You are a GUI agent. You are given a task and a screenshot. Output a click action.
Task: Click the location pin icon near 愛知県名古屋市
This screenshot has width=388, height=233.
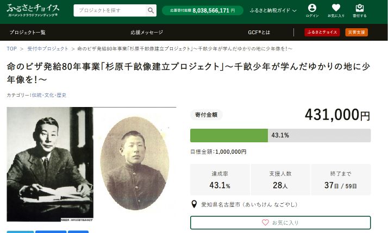point(194,204)
